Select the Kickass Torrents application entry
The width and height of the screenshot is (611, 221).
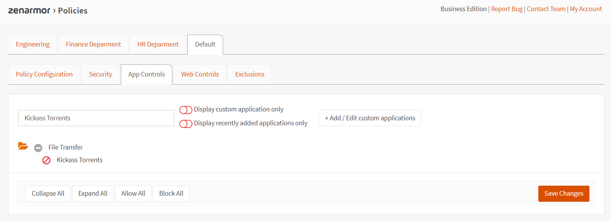coord(80,160)
